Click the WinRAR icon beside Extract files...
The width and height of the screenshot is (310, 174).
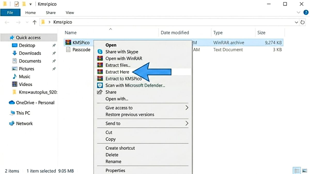100,65
